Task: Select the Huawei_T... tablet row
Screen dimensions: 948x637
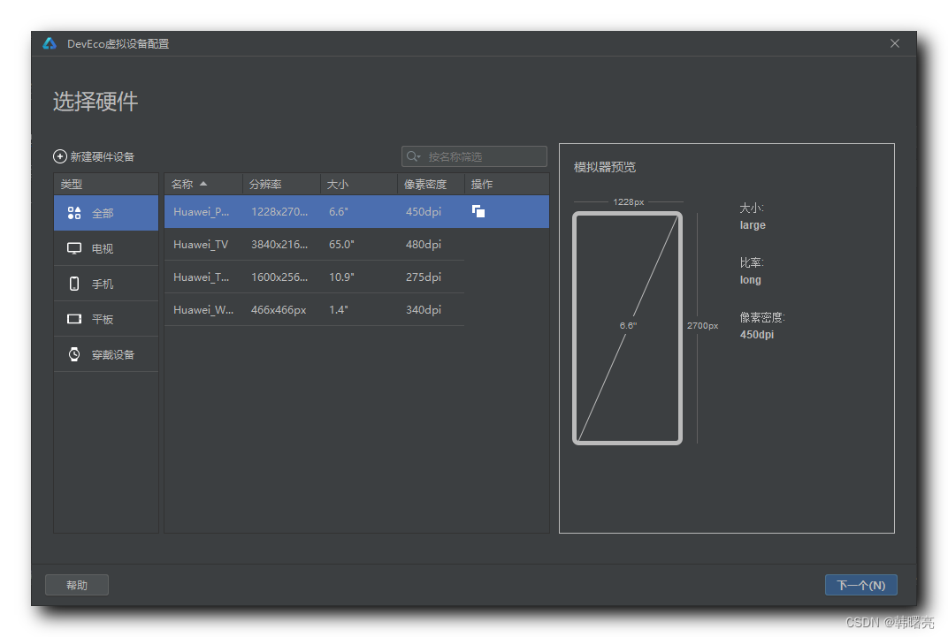Action: (315, 277)
